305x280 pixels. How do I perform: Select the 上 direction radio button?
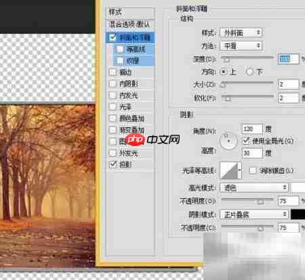224,72
